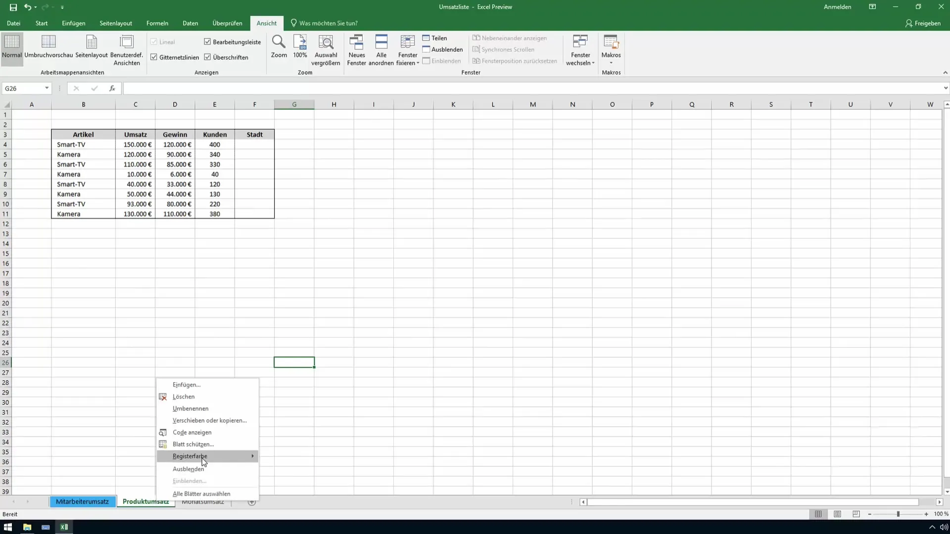Open Windows Start menu
This screenshot has width=950, height=534.
pyautogui.click(x=8, y=527)
